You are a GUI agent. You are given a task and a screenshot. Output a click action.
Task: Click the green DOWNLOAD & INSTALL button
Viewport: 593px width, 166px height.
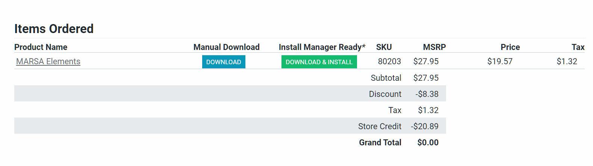pyautogui.click(x=319, y=62)
